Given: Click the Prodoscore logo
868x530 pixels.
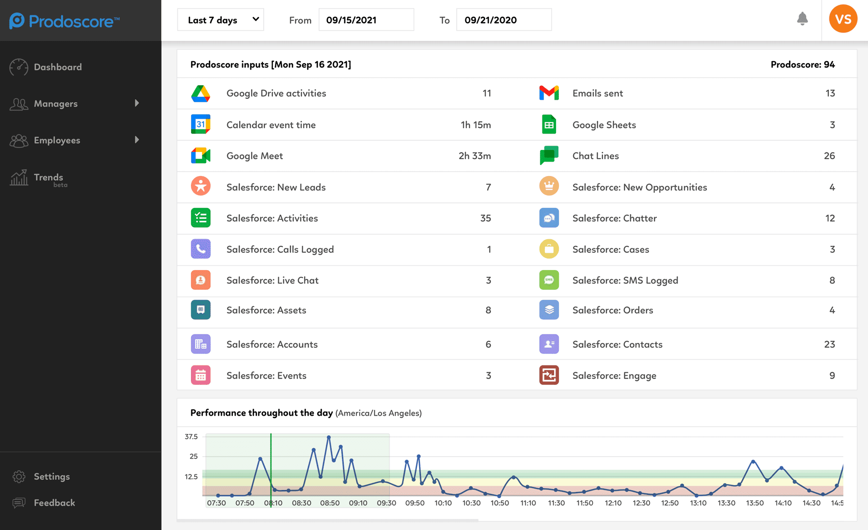Looking at the screenshot, I should coord(65,21).
